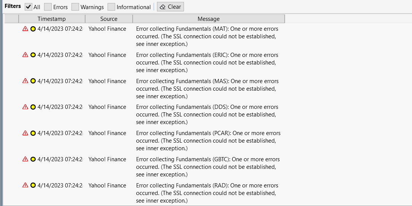Click the yellow circle icon on ERIC row
Screen dimensions: 412x206
click(x=33, y=55)
